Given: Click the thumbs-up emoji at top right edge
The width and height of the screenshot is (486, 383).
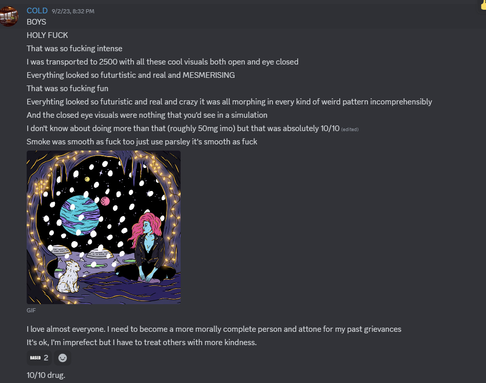Looking at the screenshot, I should pyautogui.click(x=483, y=6).
